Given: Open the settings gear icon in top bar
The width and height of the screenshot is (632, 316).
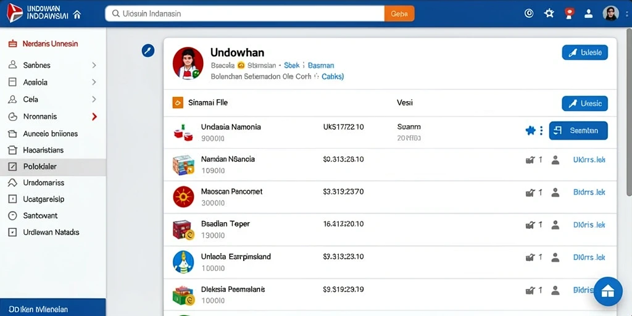Looking at the screenshot, I should coord(549,14).
